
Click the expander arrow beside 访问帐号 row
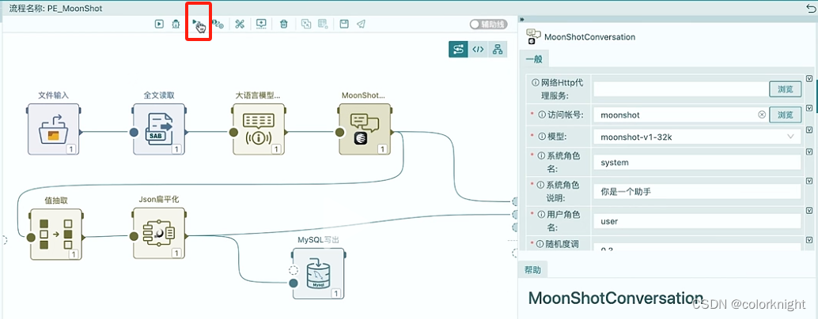[x=809, y=108]
